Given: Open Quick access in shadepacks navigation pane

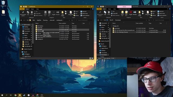Looking at the screenshot, I should point(26,25).
